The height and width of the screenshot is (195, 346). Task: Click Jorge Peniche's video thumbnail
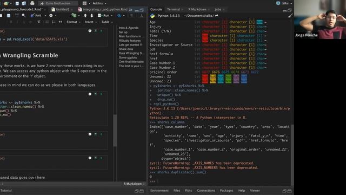320,19
